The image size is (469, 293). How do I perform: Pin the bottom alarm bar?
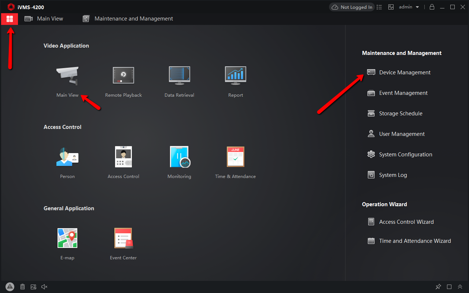(x=438, y=287)
